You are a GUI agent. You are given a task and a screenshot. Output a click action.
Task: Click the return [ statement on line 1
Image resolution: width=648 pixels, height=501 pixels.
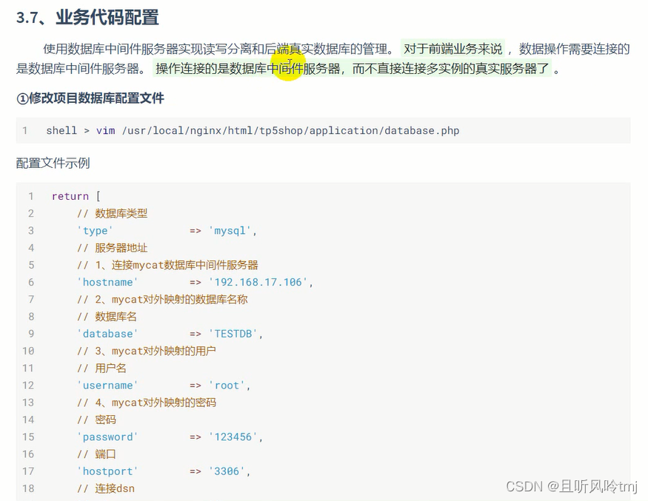pos(70,196)
